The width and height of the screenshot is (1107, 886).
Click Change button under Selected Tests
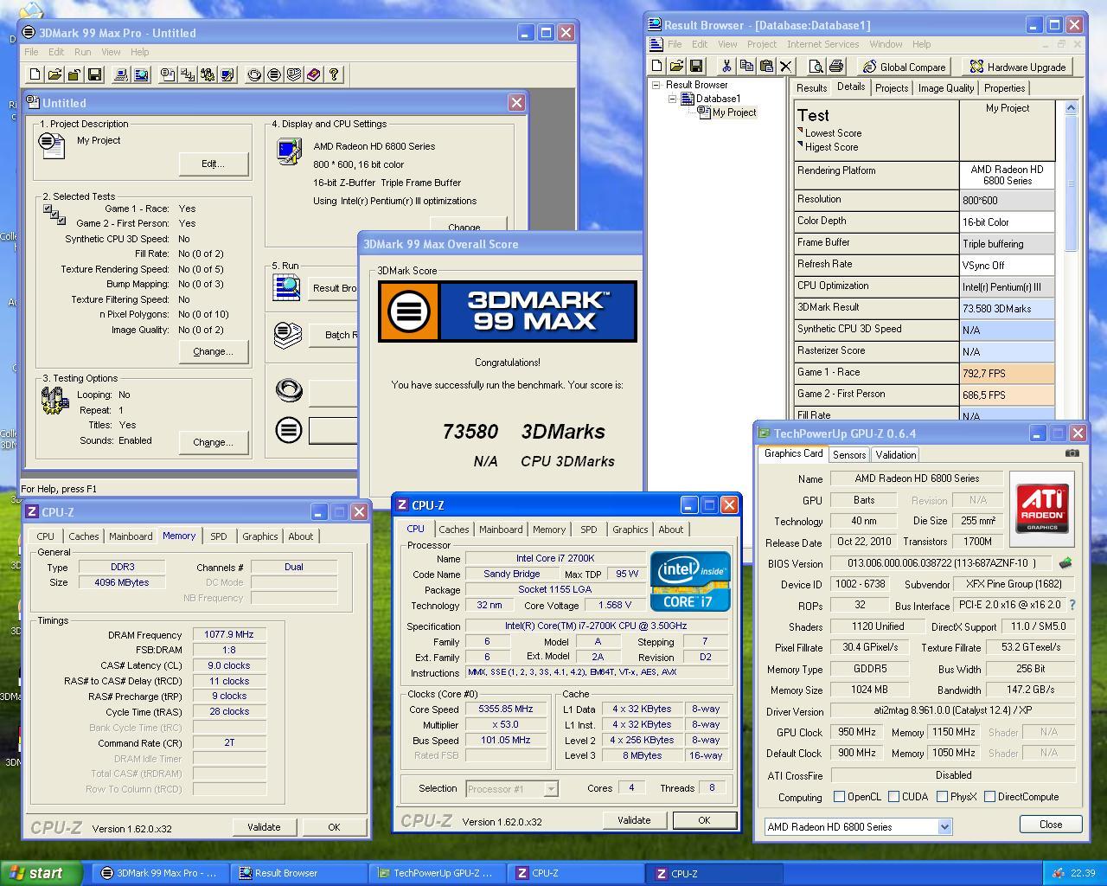point(213,351)
